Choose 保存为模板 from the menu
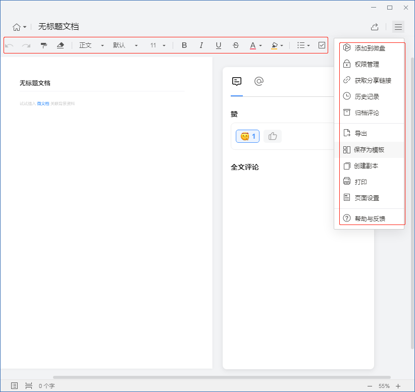This screenshot has height=392, width=415. tap(369, 150)
